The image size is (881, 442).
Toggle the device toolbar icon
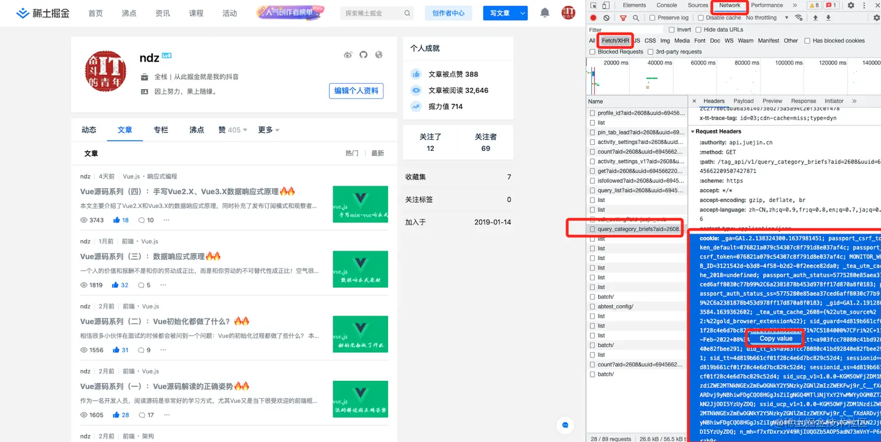pyautogui.click(x=605, y=5)
